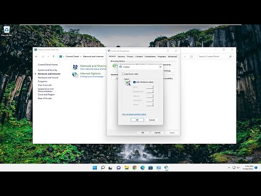Go back in Control Panel window
261x196 pixels.
[x=36, y=57]
